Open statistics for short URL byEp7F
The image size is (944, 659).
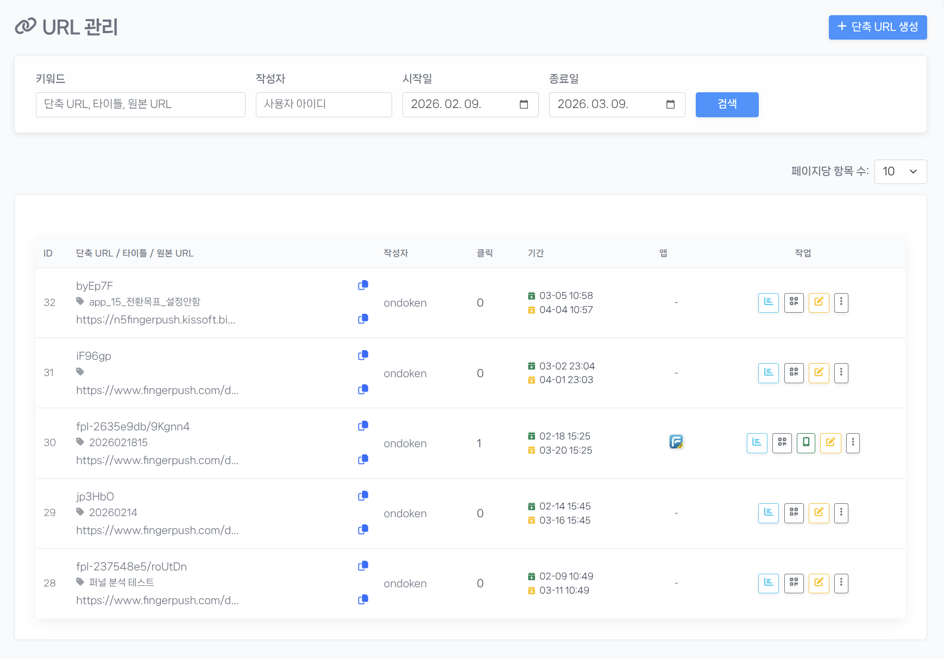769,302
